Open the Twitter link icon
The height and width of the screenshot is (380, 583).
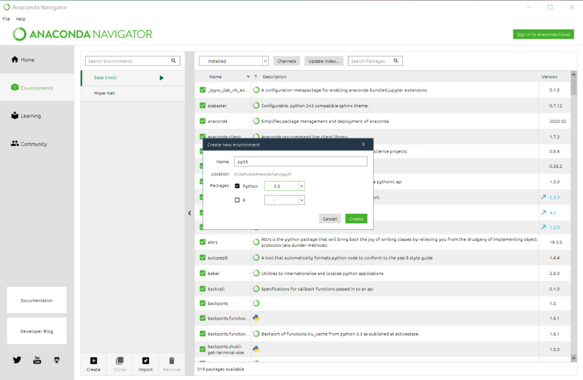(17, 360)
